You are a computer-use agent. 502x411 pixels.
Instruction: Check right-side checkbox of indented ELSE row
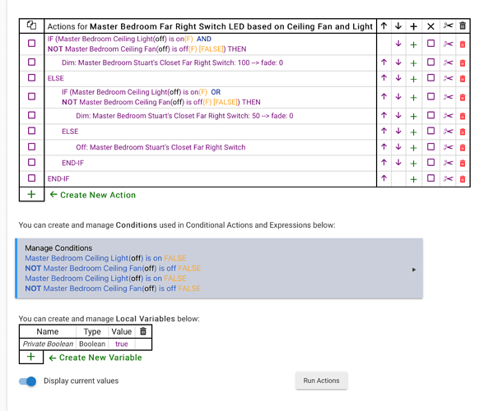[431, 131]
